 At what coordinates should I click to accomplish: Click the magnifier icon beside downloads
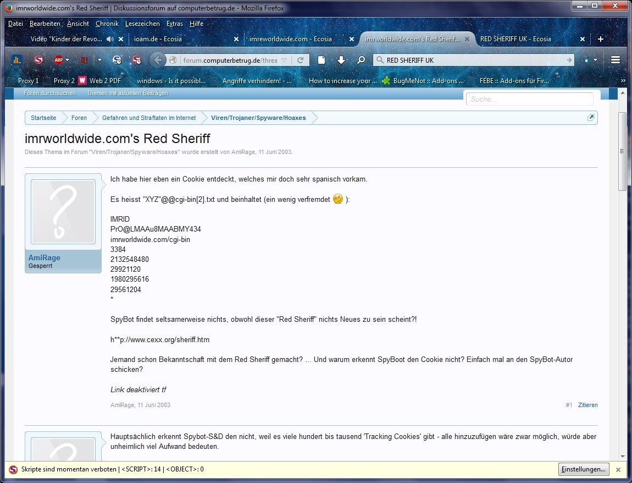(361, 60)
